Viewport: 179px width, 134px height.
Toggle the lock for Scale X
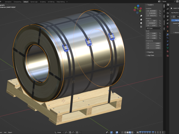tap(160, 33)
